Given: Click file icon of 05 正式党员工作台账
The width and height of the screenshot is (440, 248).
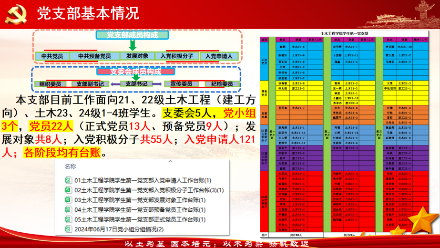Looking at the screenshot, I should (68, 219).
